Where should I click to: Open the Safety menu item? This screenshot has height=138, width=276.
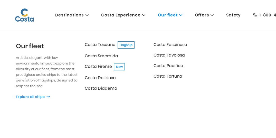coord(233,15)
